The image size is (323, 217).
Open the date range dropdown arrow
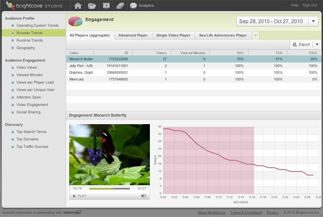[x=313, y=21]
